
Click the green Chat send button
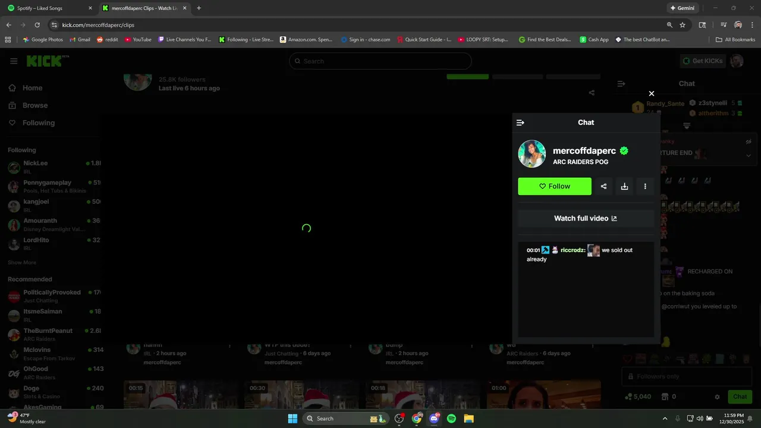(x=740, y=396)
